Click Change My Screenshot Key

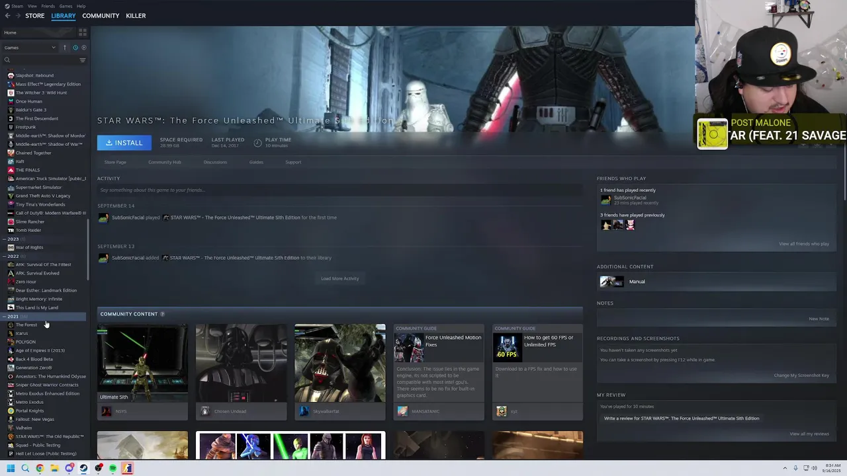(801, 376)
